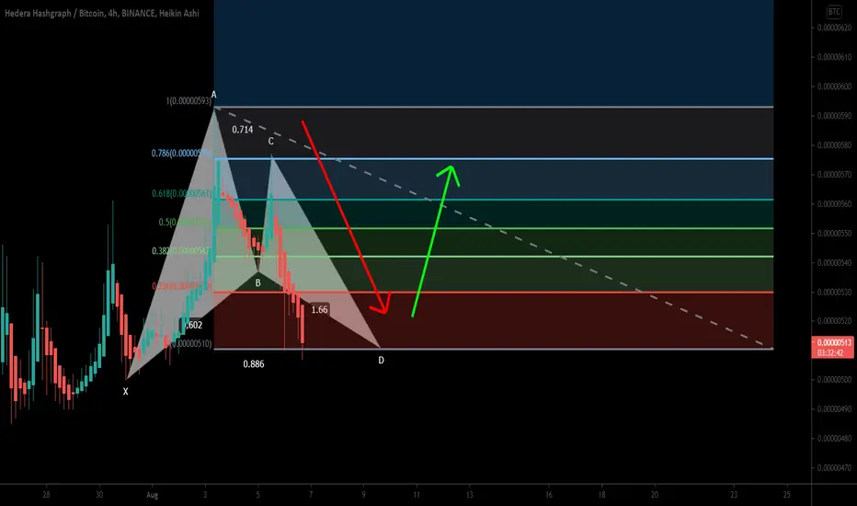
Task: Click the date label 30 on the time axis
Action: [99, 495]
